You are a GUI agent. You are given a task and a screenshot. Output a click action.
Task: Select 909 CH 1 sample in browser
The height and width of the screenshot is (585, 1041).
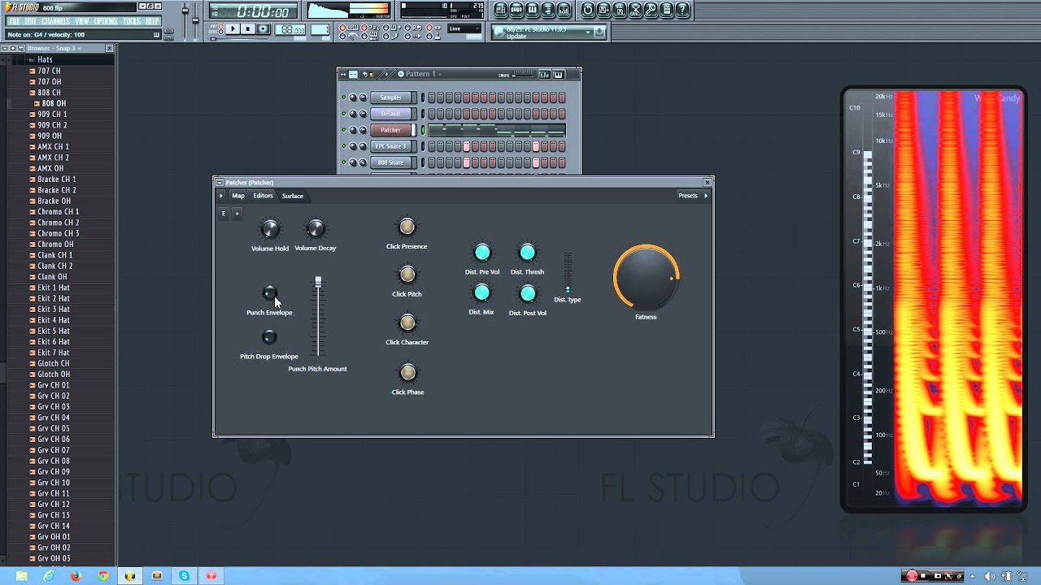point(52,115)
